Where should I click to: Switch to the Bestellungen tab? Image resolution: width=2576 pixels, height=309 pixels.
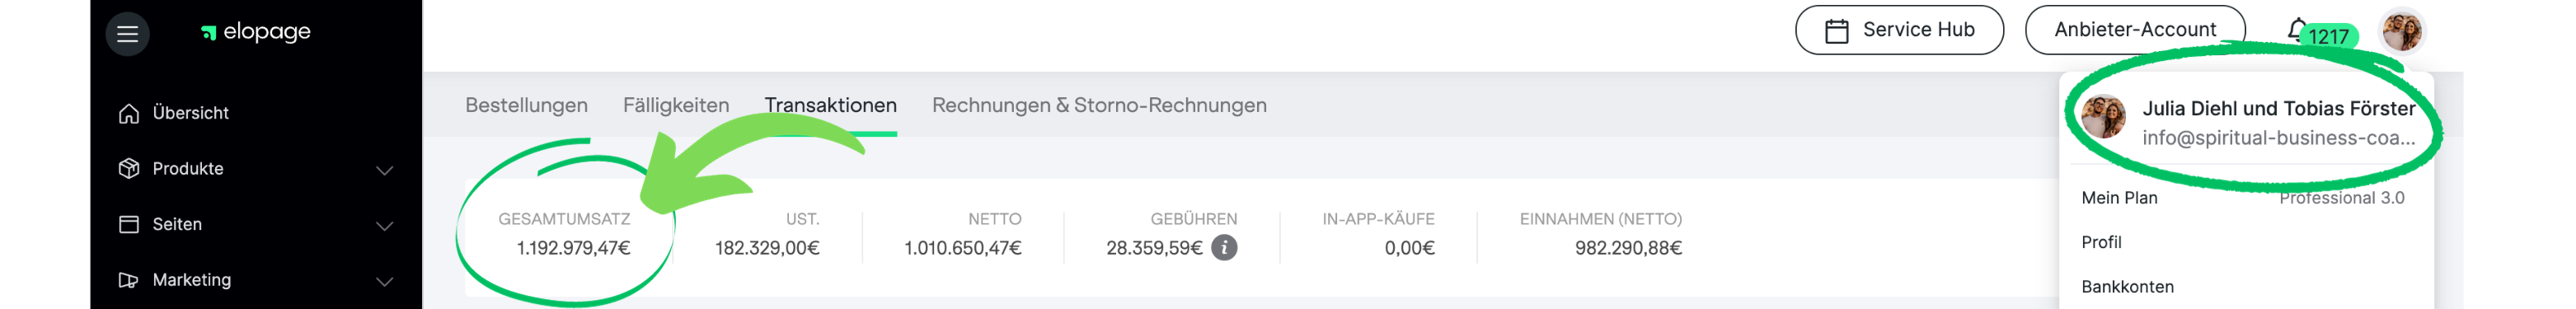[x=526, y=105]
